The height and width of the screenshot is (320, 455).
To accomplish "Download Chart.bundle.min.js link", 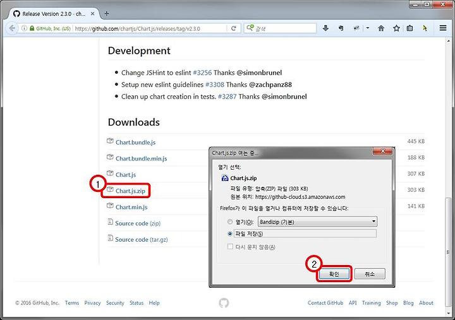I will pyautogui.click(x=142, y=158).
